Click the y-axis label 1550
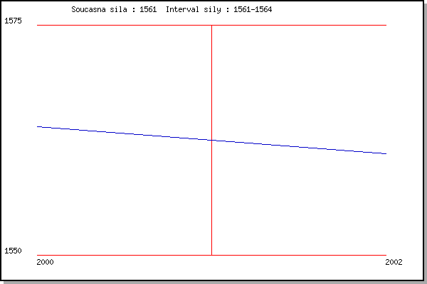Viewport: 427px width, 284px height. [13, 251]
